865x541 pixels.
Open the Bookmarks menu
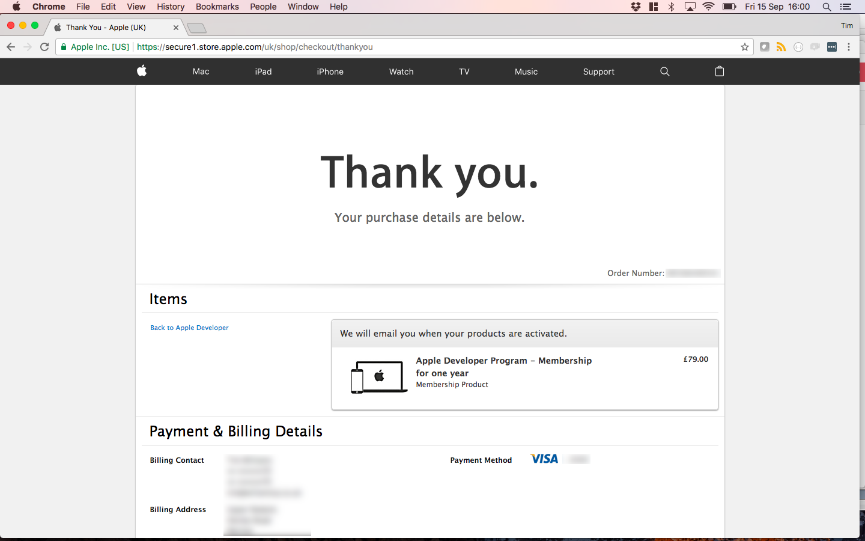(x=217, y=7)
